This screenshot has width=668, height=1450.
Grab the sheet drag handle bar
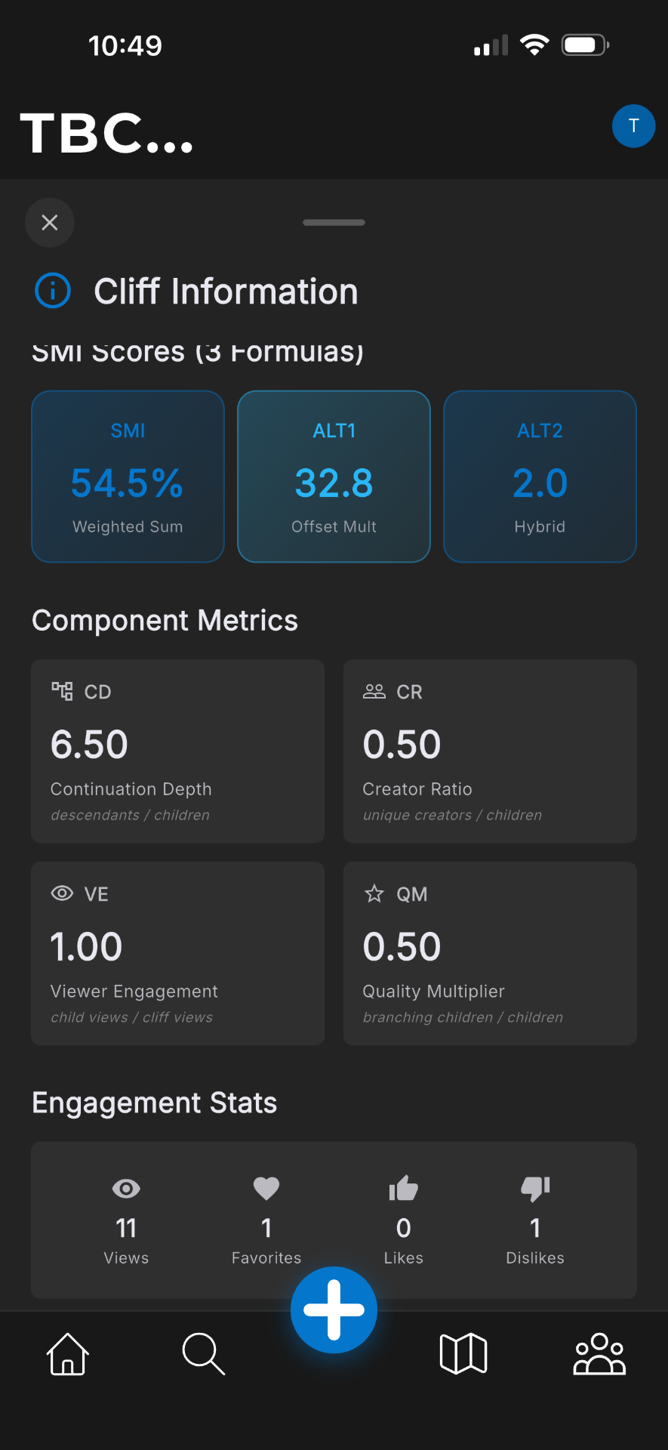point(334,223)
